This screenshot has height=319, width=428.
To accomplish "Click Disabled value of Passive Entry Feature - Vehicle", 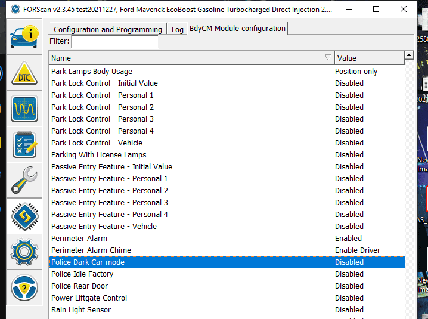I will 349,227.
